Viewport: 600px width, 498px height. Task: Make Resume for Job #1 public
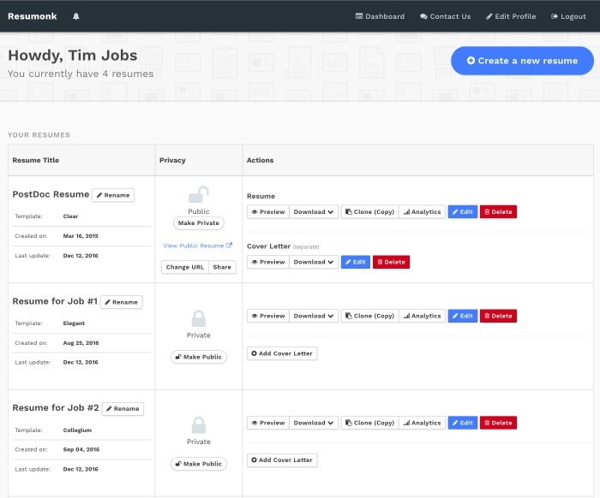tap(199, 357)
